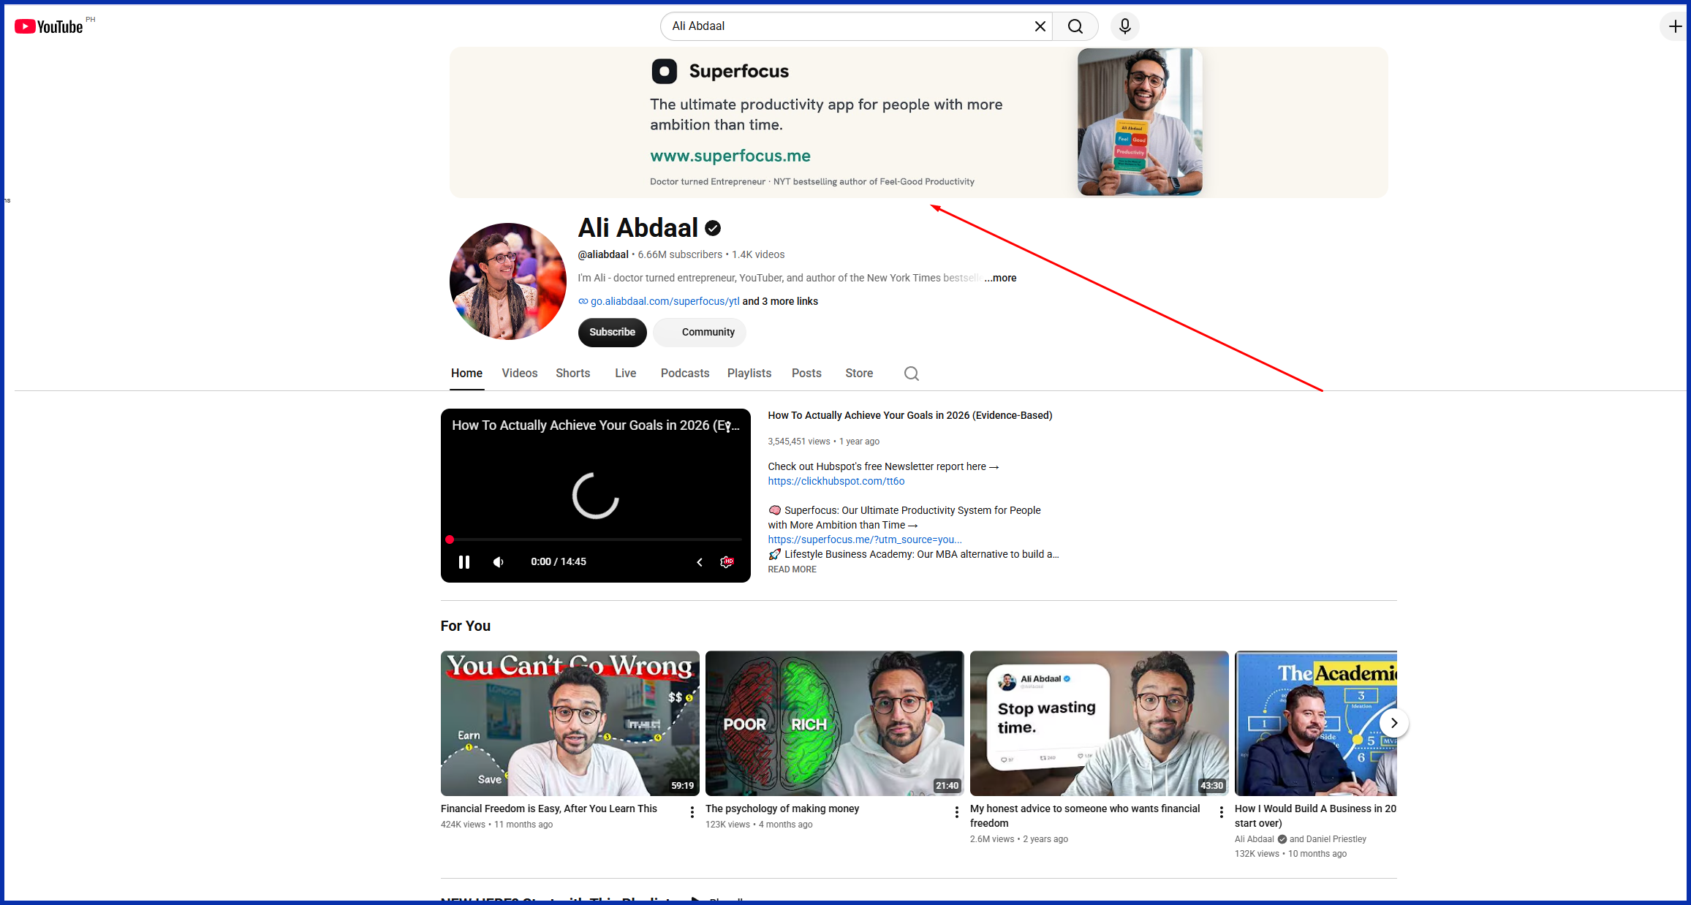Image resolution: width=1691 pixels, height=905 pixels.
Task: Show the '3 more links' list
Action: (780, 301)
